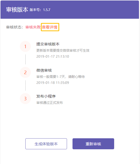Screen dimensions: 140x164
Task: Click the 生成体验版本 button
Action: (x=46, y=144)
